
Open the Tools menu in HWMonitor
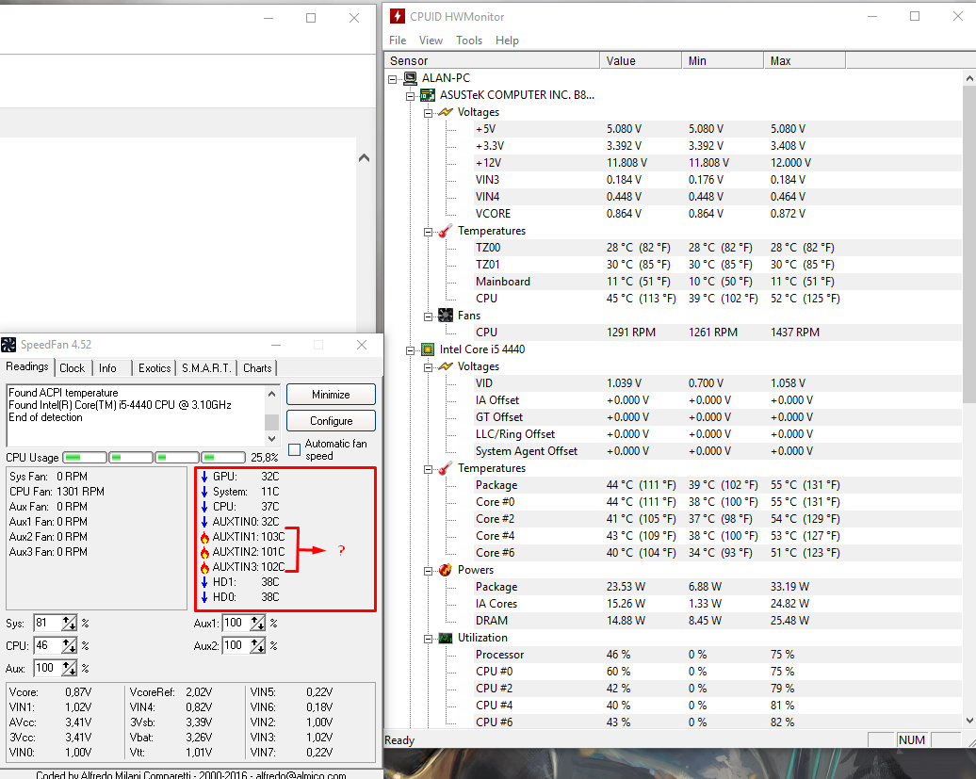pyautogui.click(x=468, y=41)
